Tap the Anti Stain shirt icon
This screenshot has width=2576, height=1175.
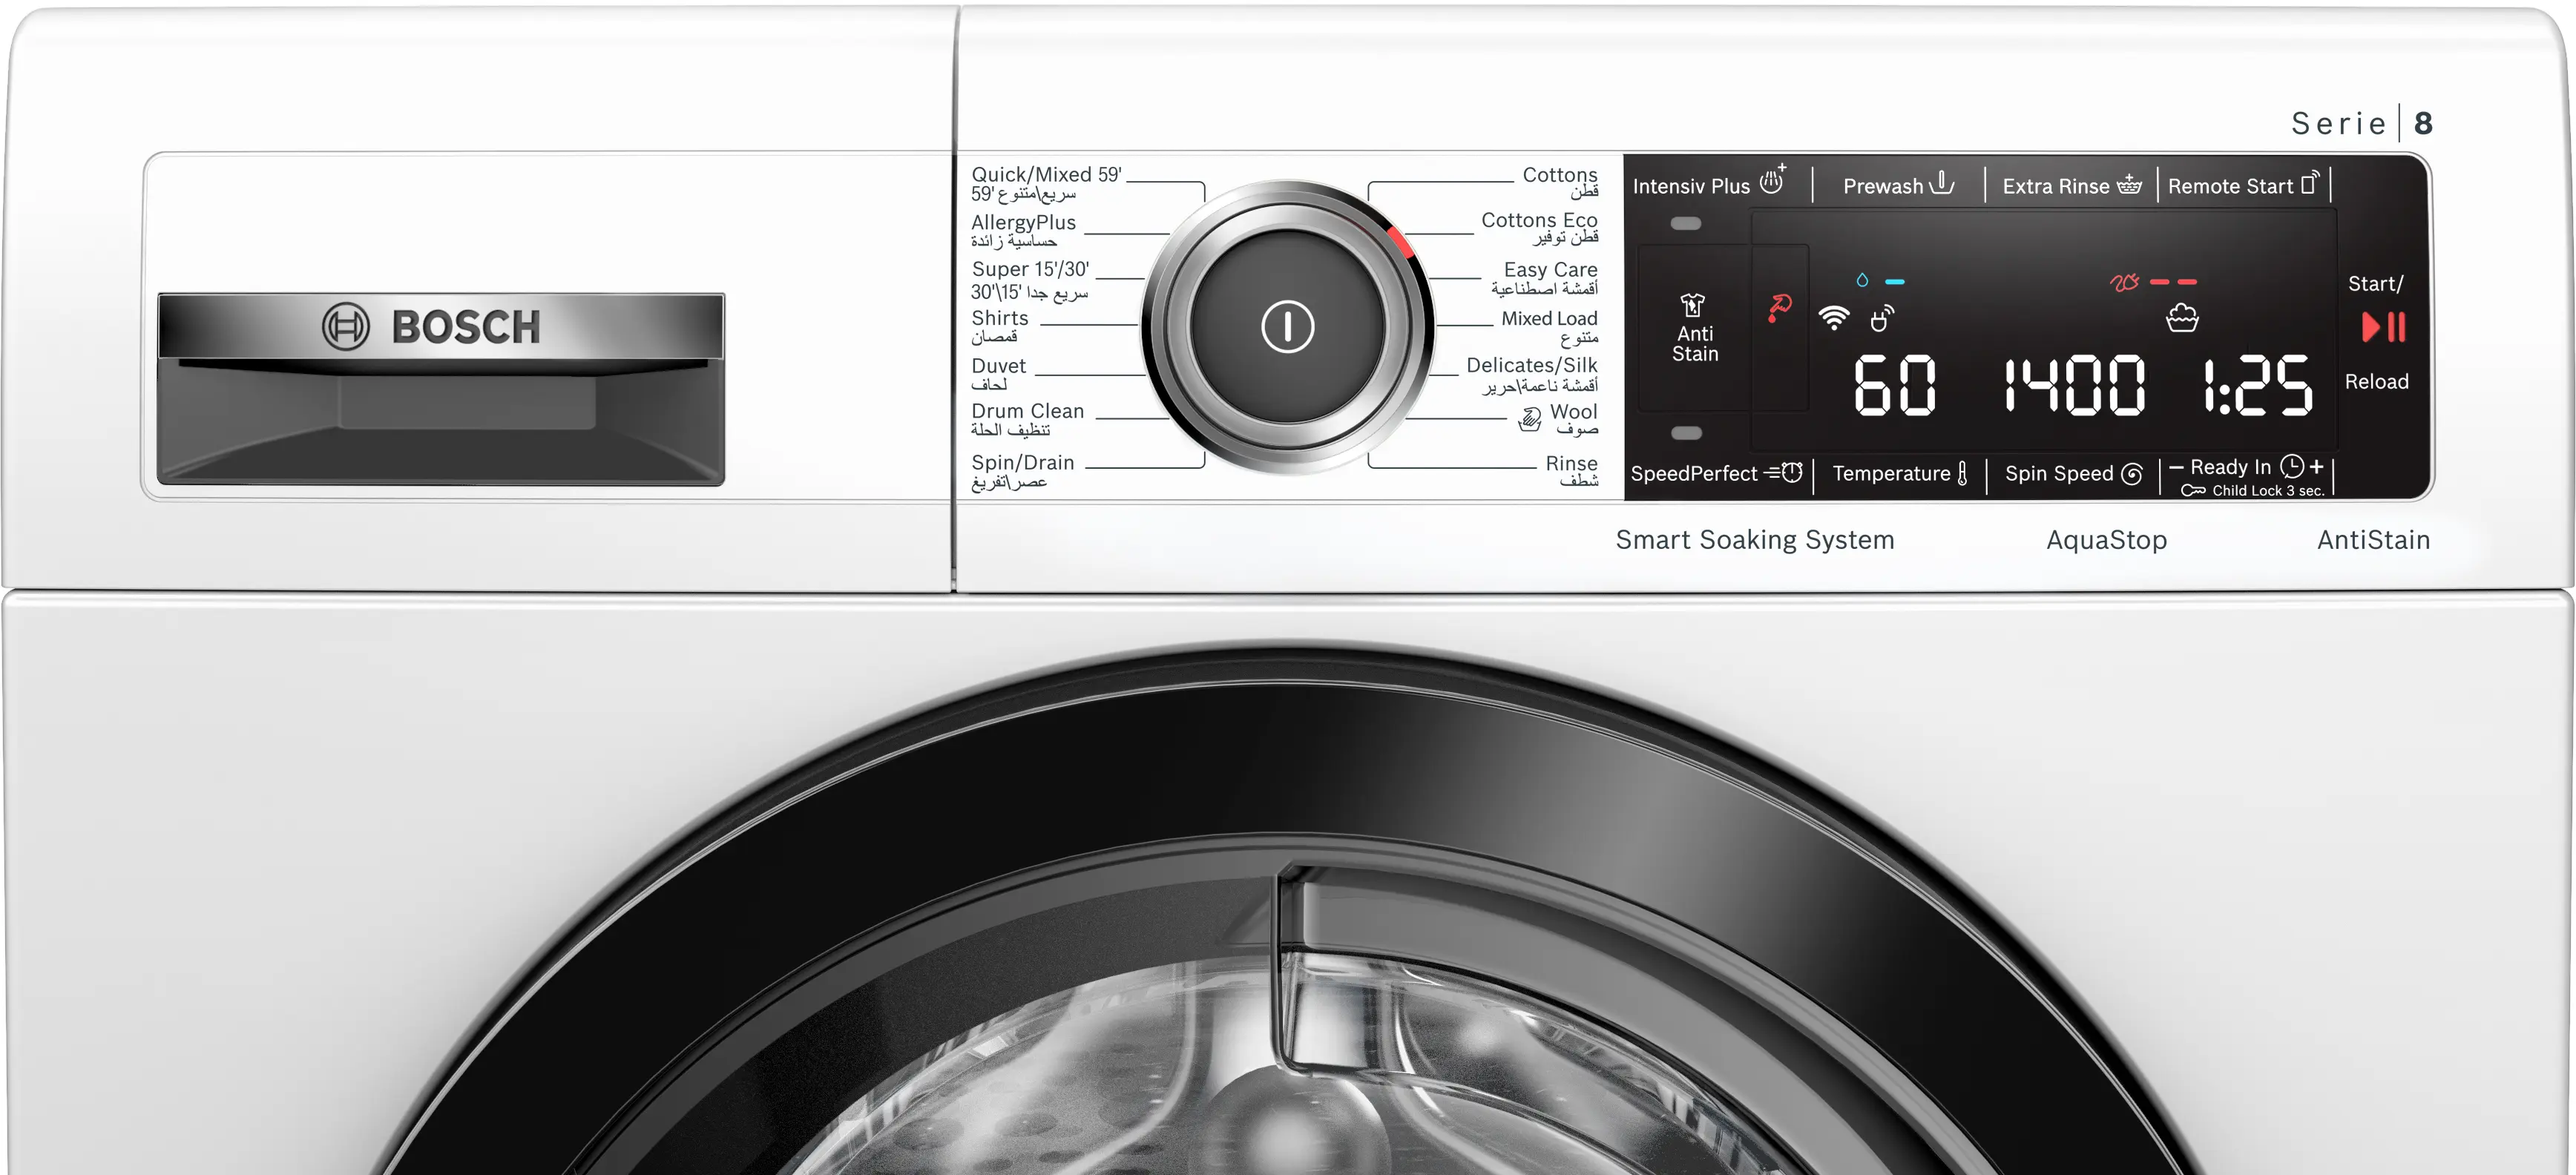tap(1692, 305)
